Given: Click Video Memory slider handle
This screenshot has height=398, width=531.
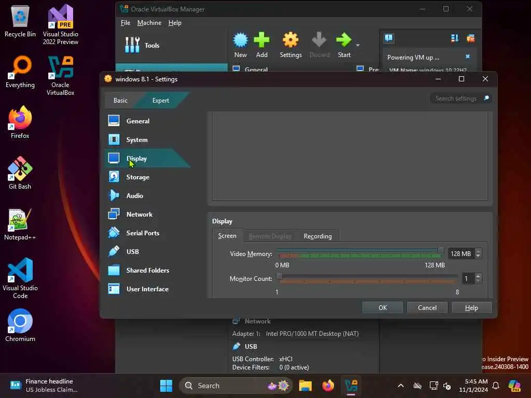Looking at the screenshot, I should (x=441, y=250).
